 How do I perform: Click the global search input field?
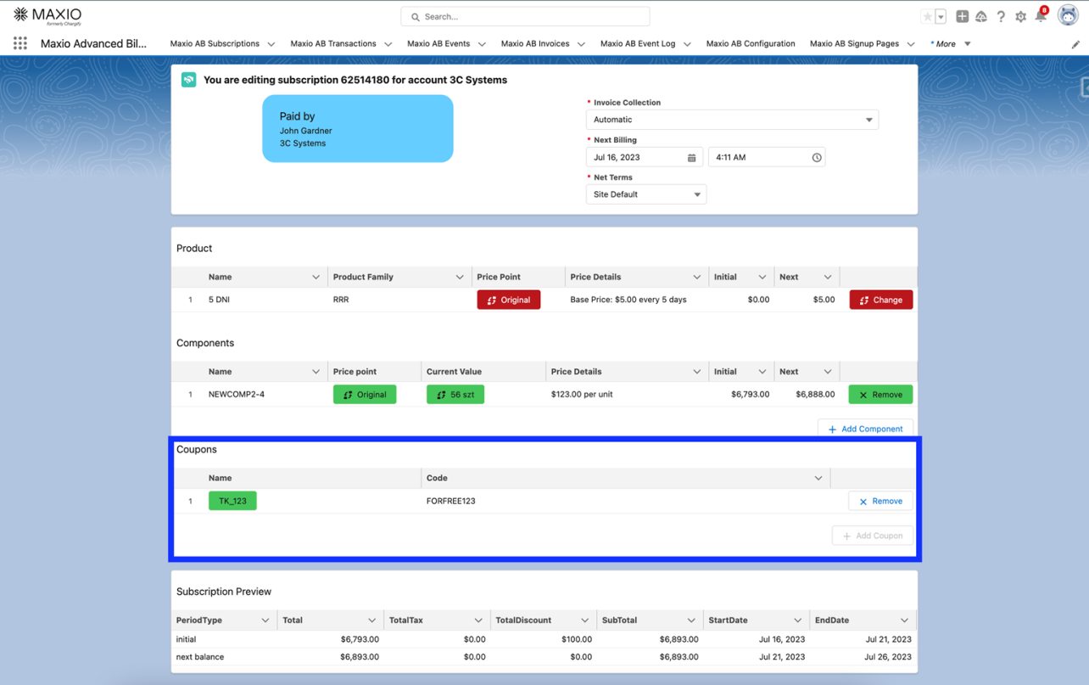[x=525, y=16]
